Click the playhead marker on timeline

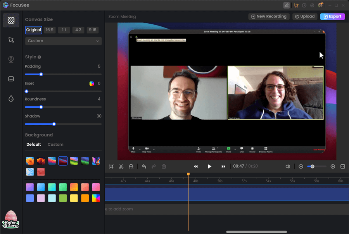[188, 174]
